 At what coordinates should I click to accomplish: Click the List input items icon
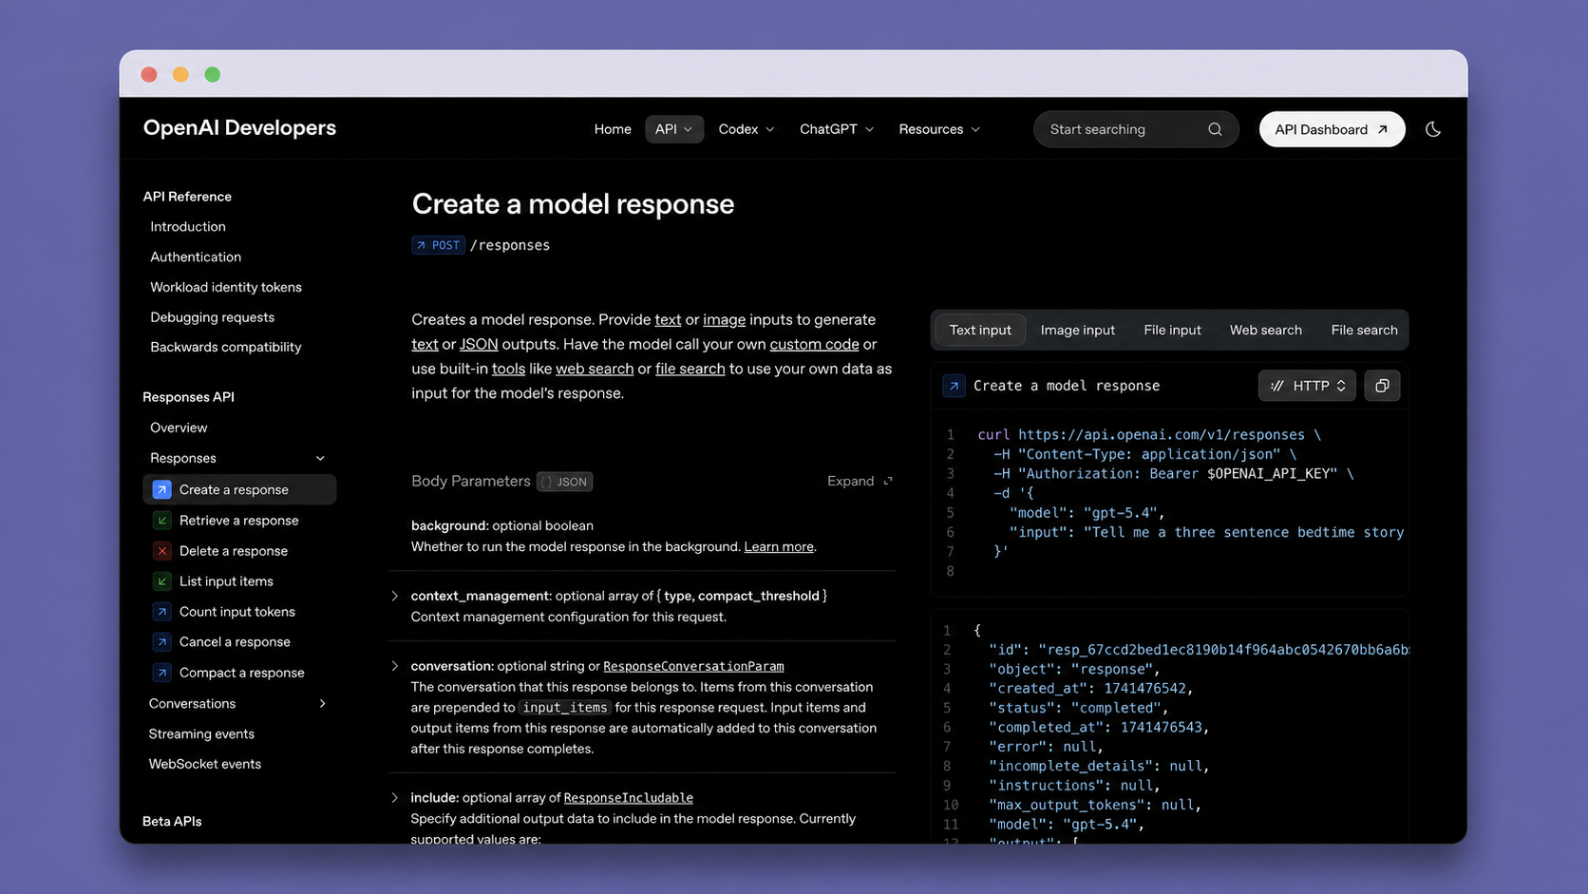tap(161, 581)
